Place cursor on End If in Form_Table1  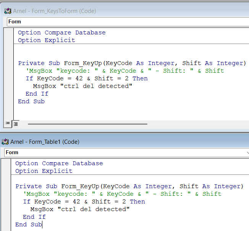[x=34, y=217]
